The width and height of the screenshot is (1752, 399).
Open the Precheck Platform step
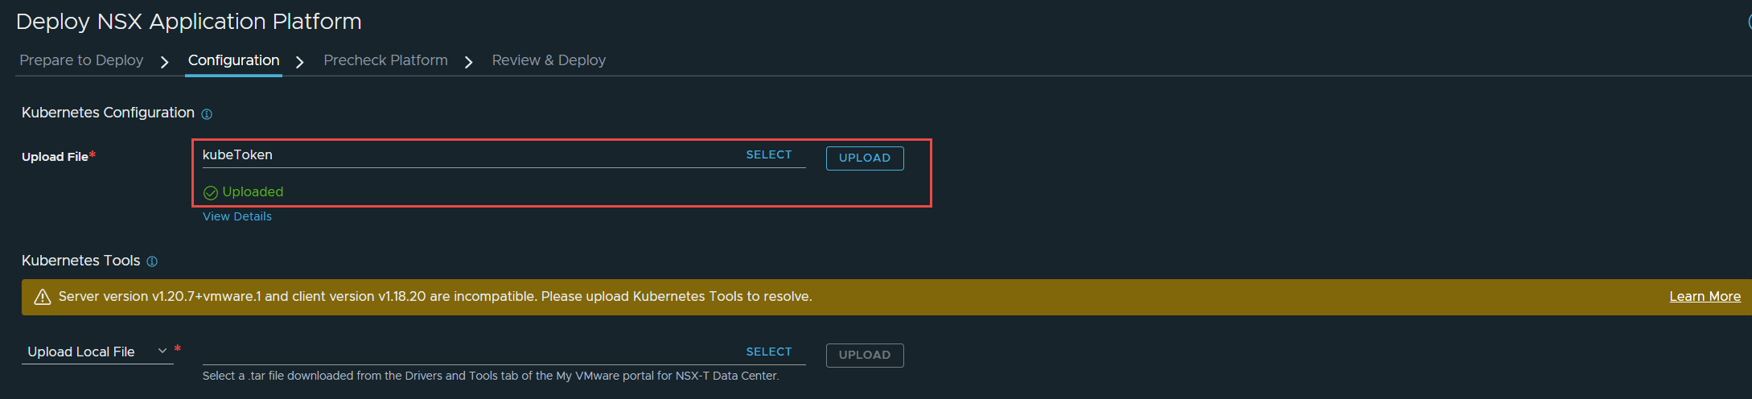click(385, 60)
